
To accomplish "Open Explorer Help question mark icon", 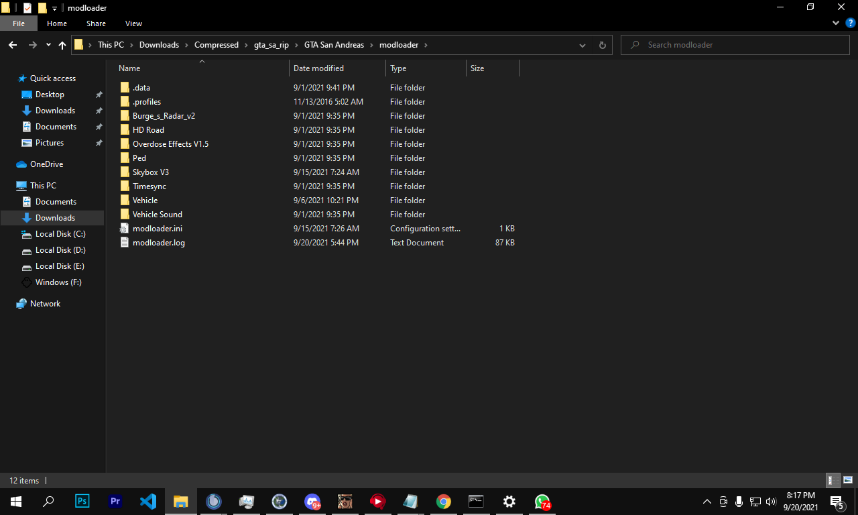I will [850, 23].
